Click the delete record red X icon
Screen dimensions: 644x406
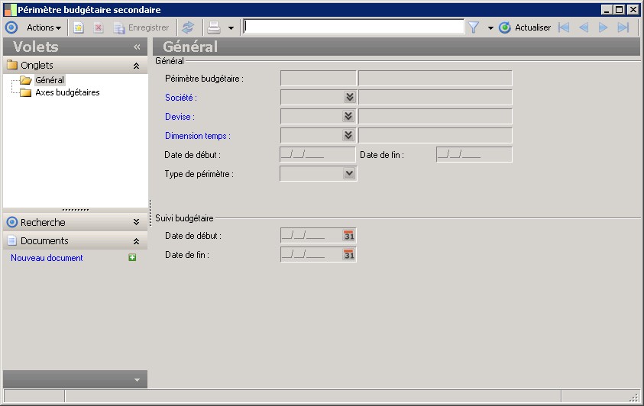pos(98,28)
